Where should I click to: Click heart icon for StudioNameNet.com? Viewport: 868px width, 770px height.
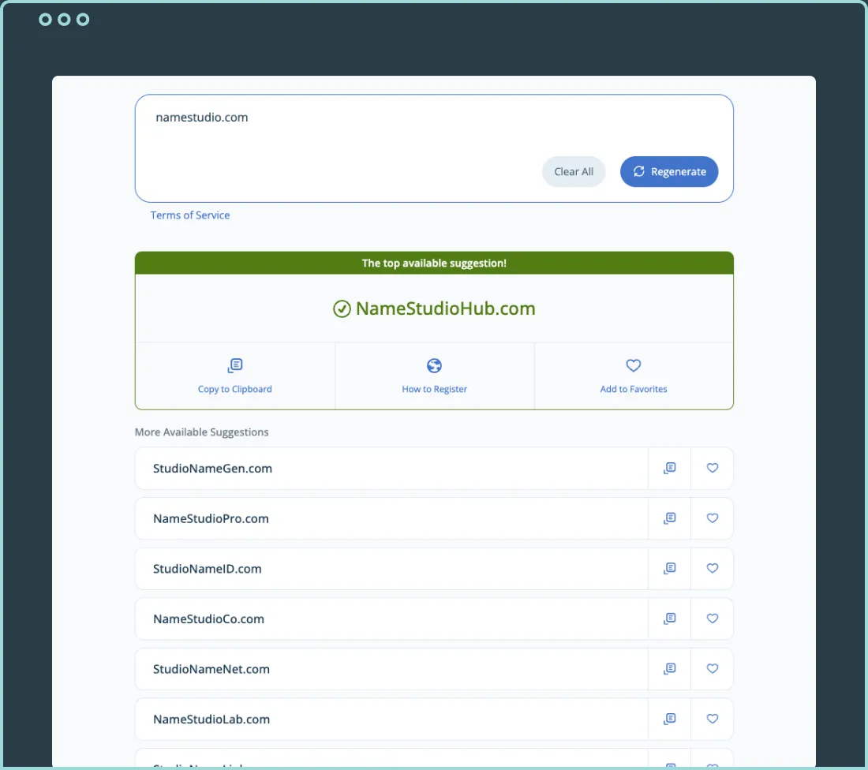click(x=712, y=669)
